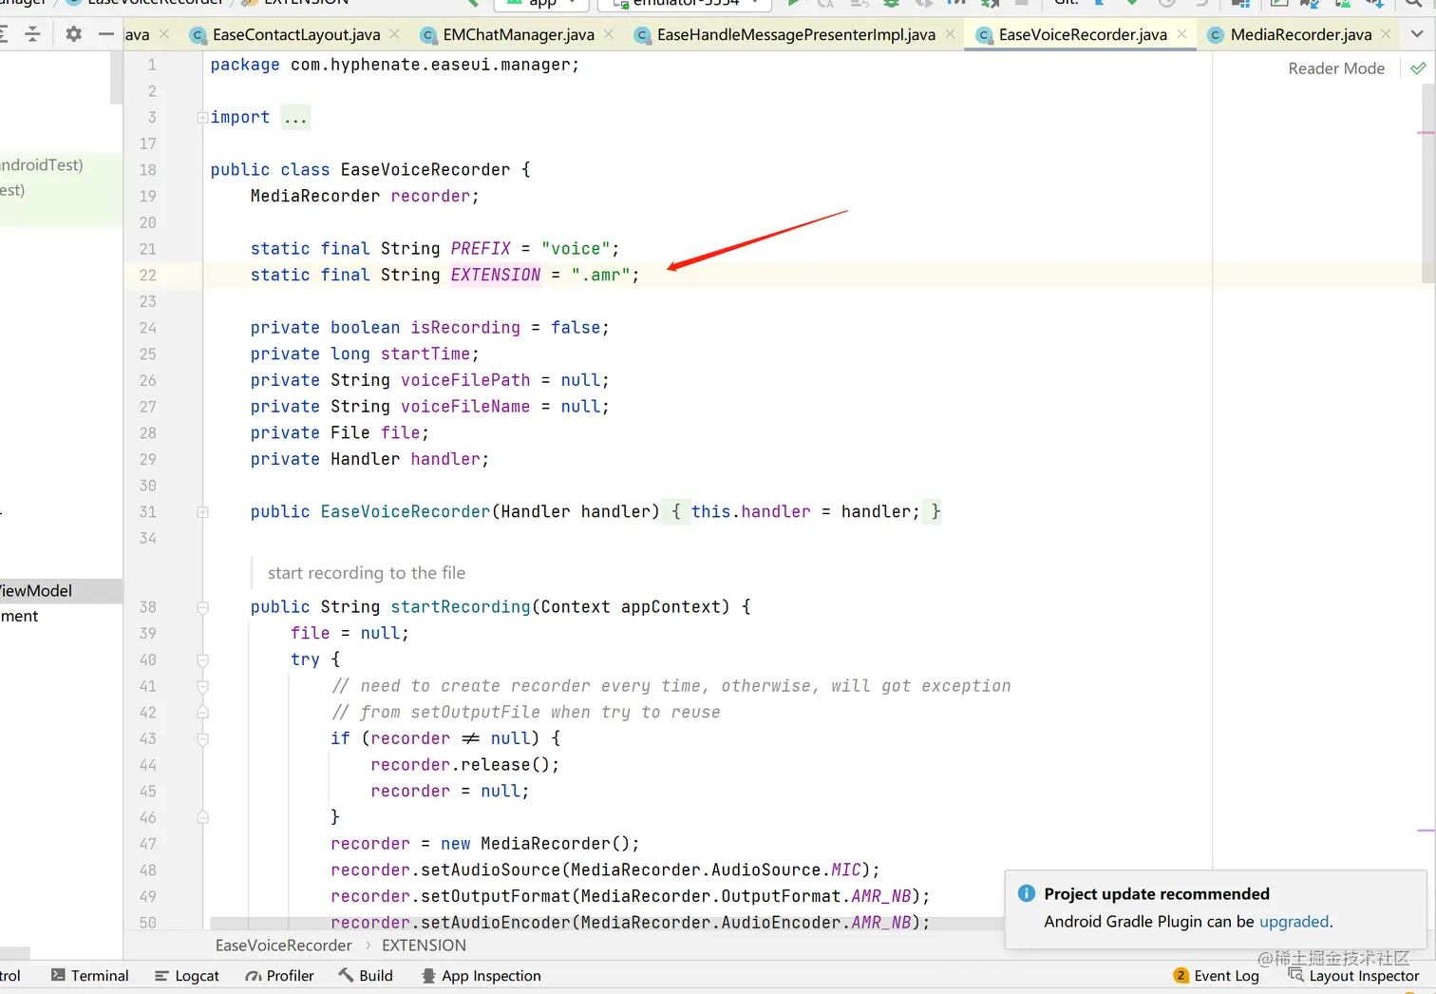The width and height of the screenshot is (1436, 994).
Task: Click the pink error stripe marker
Action: coord(1426,133)
